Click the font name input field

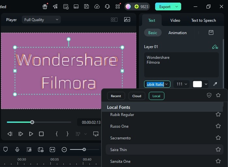155,84
